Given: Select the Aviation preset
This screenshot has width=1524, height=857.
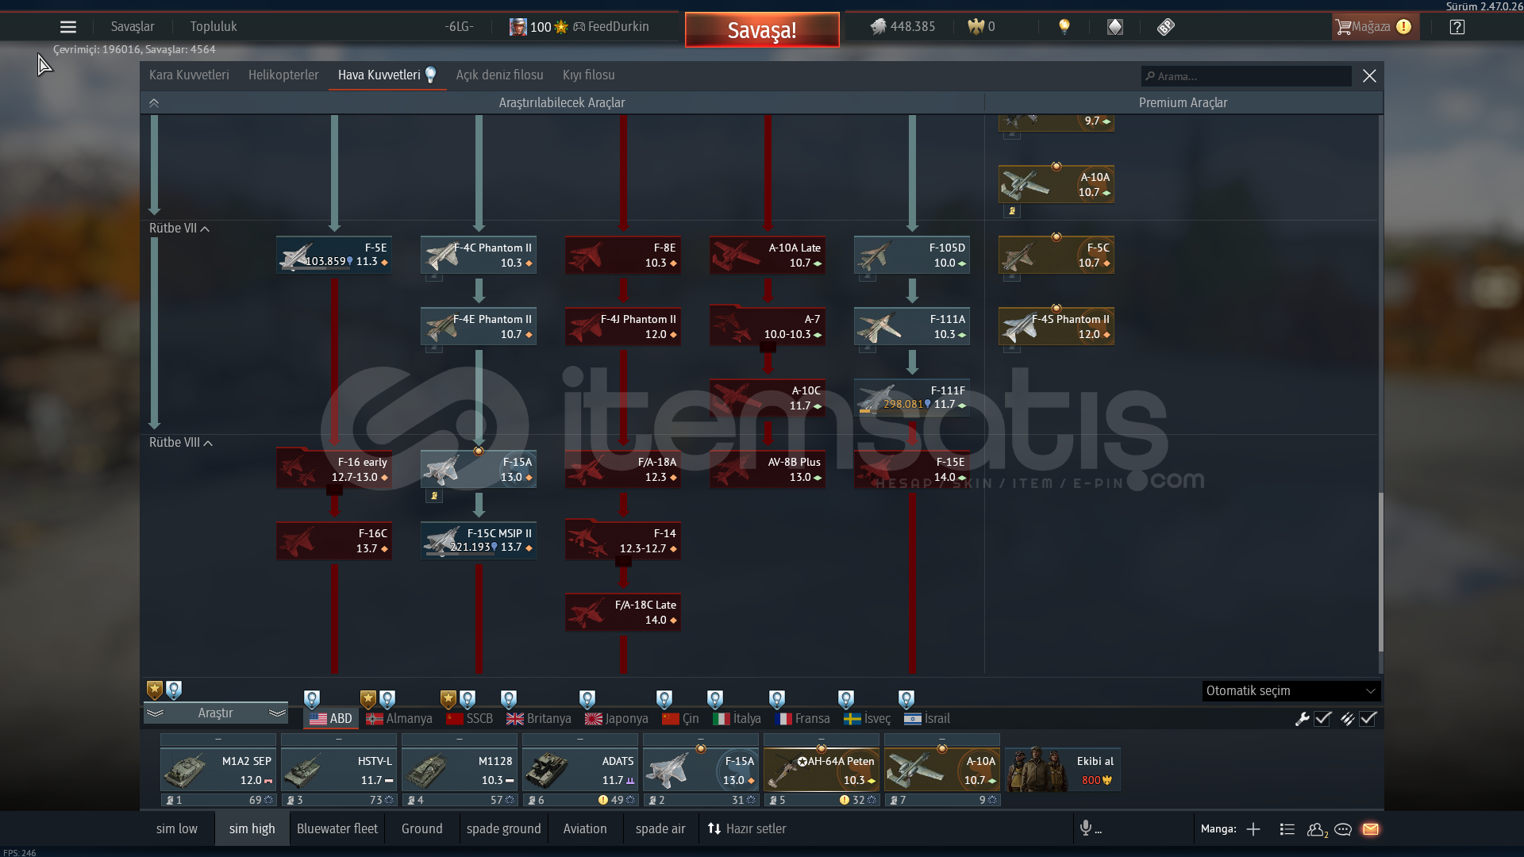Looking at the screenshot, I should (585, 828).
